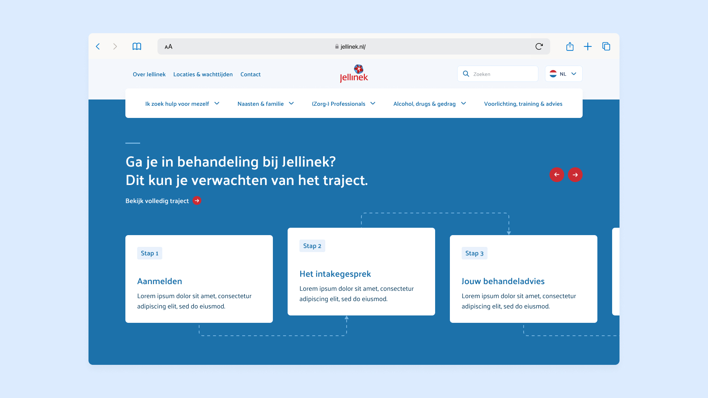Open the share sheet icon

[x=570, y=46]
